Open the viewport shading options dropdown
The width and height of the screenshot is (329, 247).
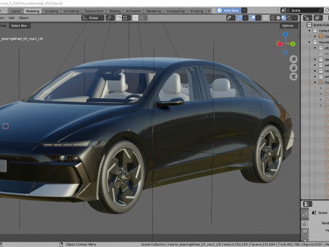[x=295, y=18]
